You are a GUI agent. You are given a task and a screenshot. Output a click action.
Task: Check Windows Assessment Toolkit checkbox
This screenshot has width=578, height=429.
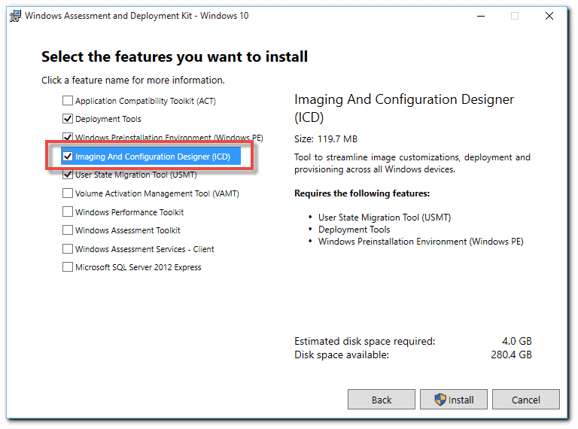[x=68, y=230]
